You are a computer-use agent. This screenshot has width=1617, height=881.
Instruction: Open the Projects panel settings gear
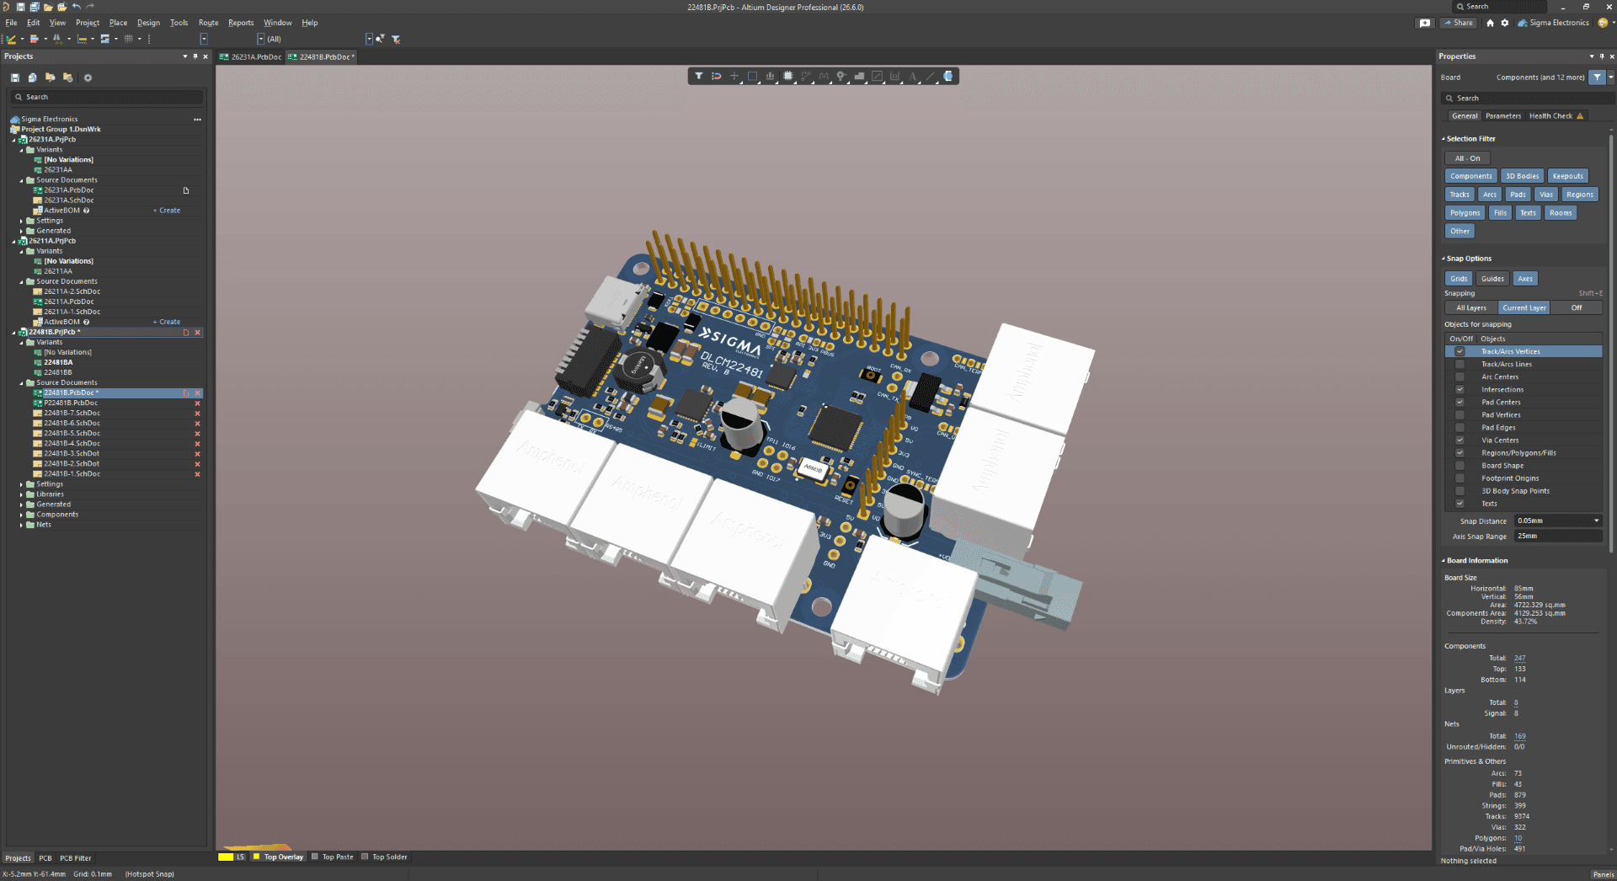[88, 77]
